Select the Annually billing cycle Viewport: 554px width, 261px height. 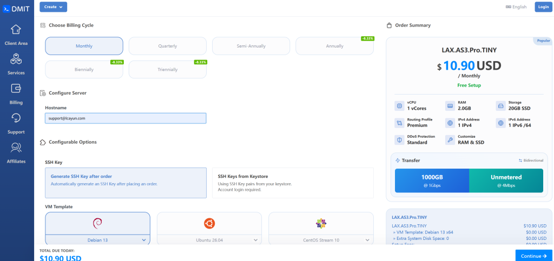click(x=334, y=46)
